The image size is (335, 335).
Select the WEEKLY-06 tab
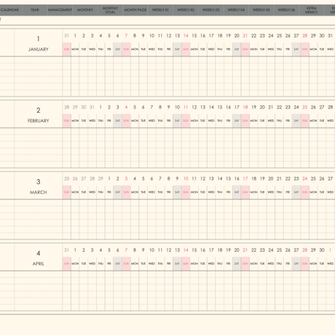point(286,10)
